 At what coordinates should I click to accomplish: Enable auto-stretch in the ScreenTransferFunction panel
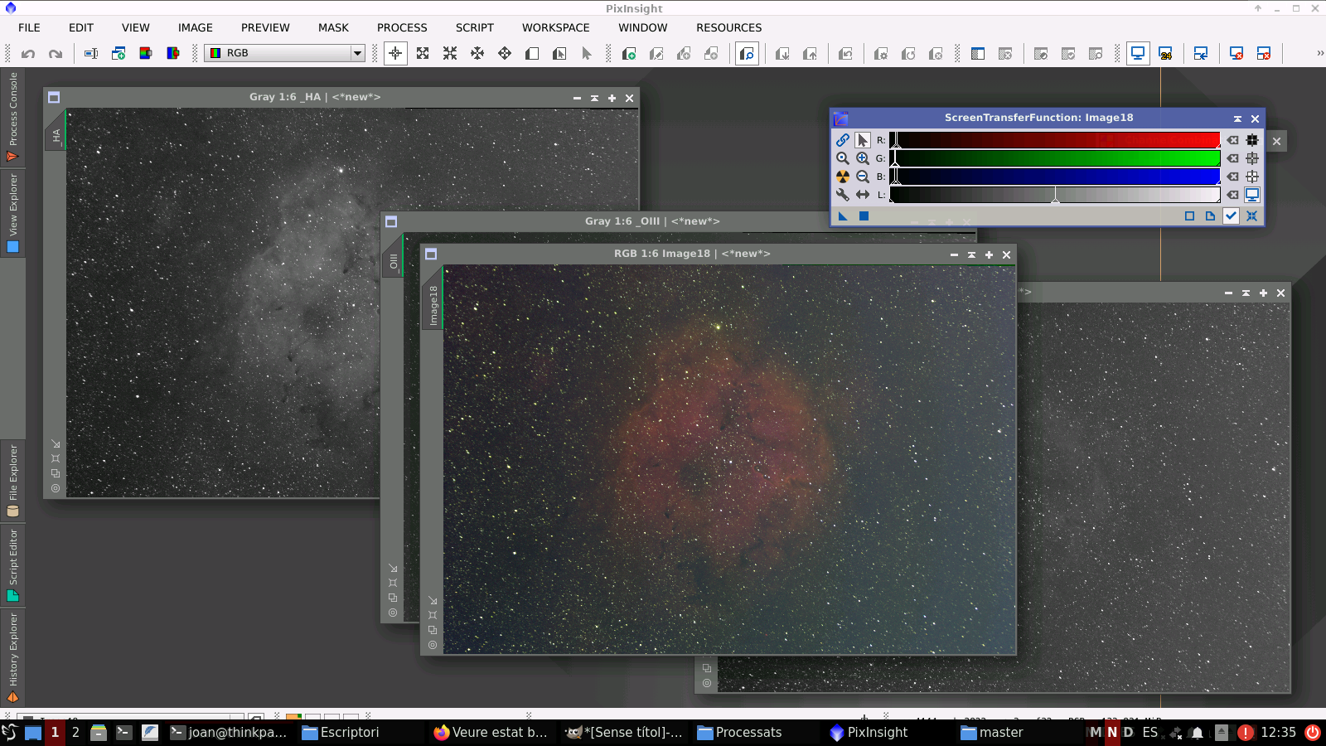click(842, 177)
